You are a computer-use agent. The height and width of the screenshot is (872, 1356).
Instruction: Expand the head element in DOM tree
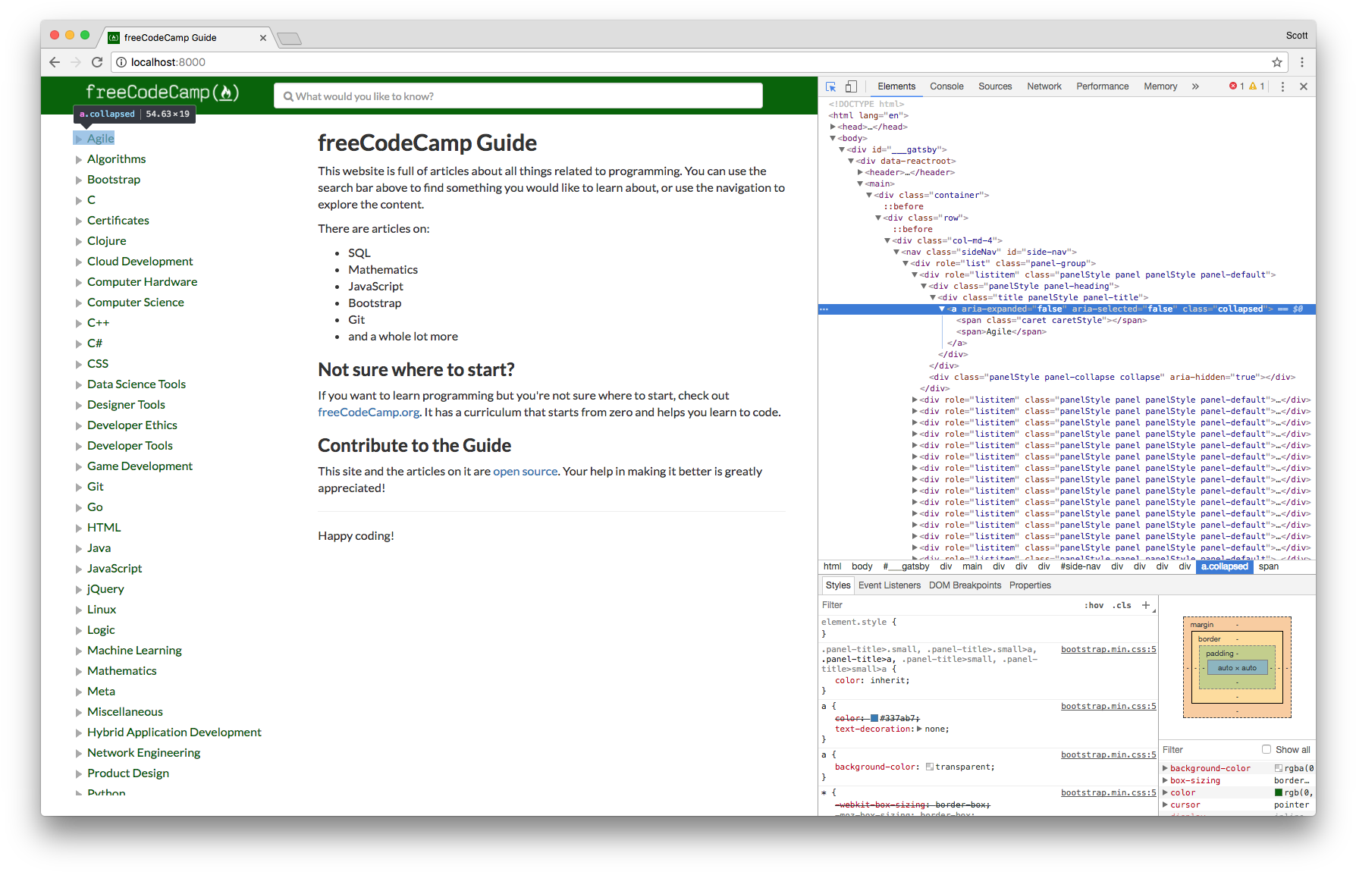[x=833, y=127]
